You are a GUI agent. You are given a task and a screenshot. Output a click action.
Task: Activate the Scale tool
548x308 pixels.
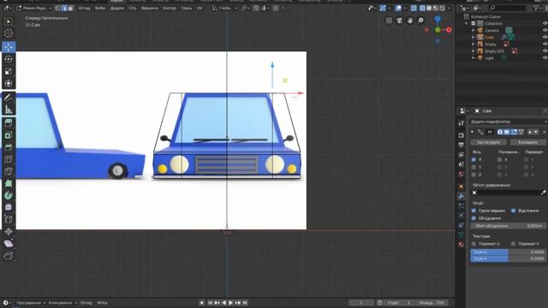9,71
